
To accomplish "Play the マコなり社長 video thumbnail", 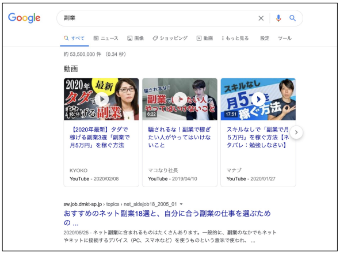I will (x=179, y=99).
